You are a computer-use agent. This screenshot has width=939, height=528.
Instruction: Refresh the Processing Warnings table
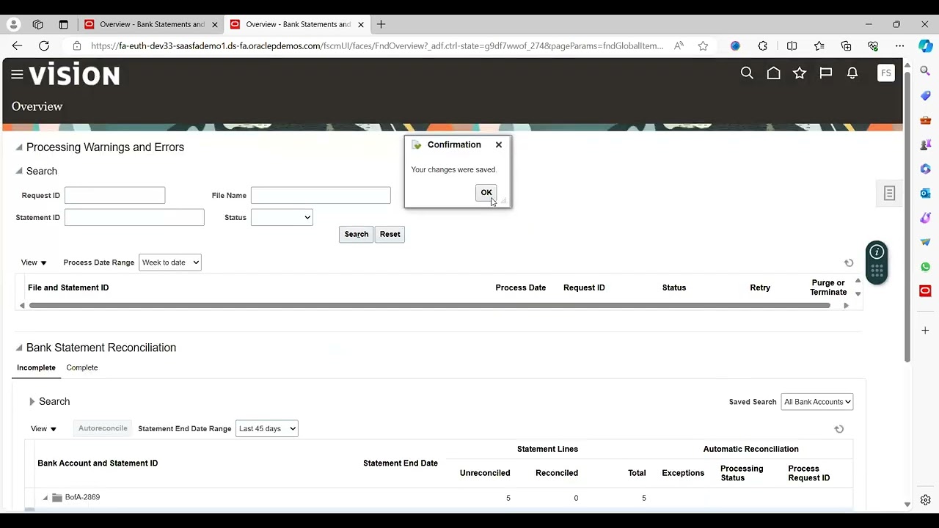[849, 263]
